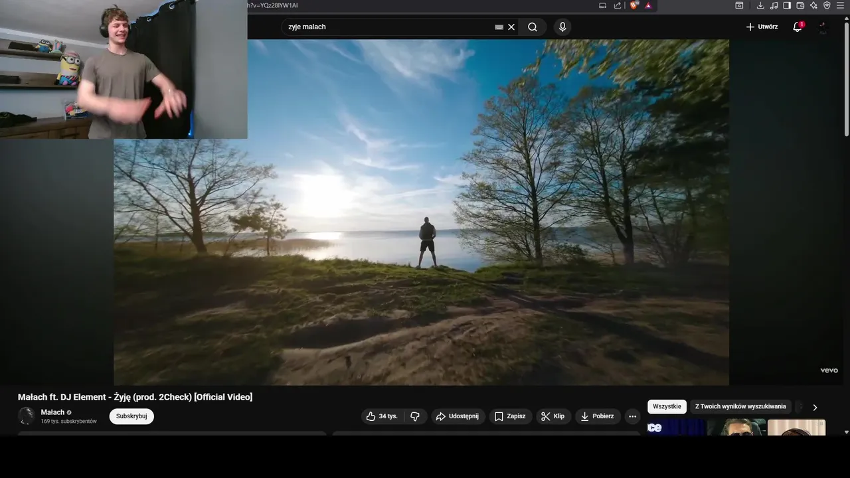Click the address bar share icon

click(x=618, y=5)
